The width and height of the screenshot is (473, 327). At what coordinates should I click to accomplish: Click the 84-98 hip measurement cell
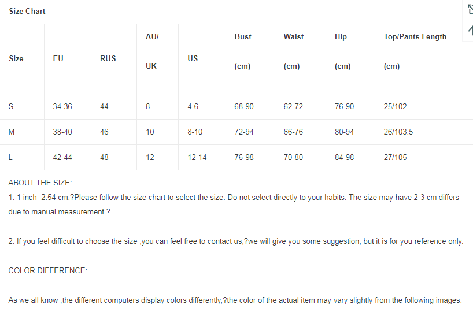pos(344,157)
